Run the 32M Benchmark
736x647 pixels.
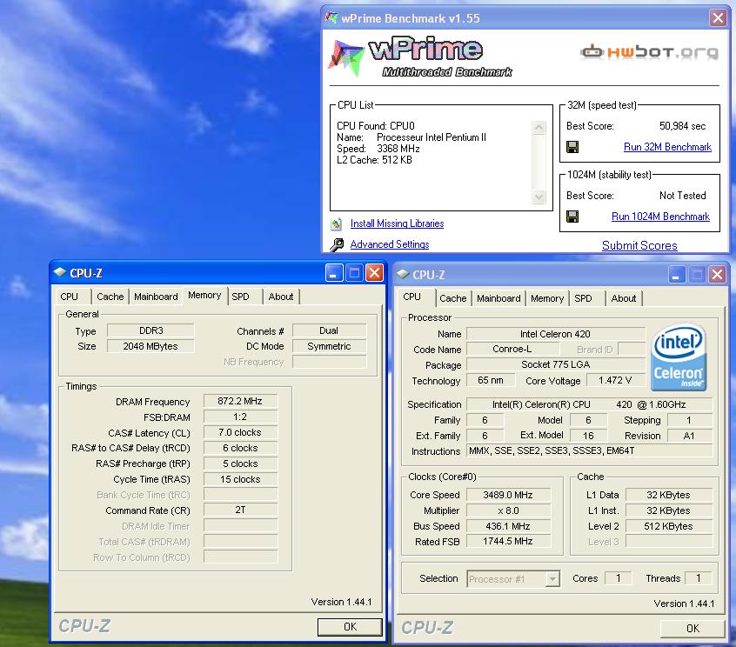[x=667, y=147]
